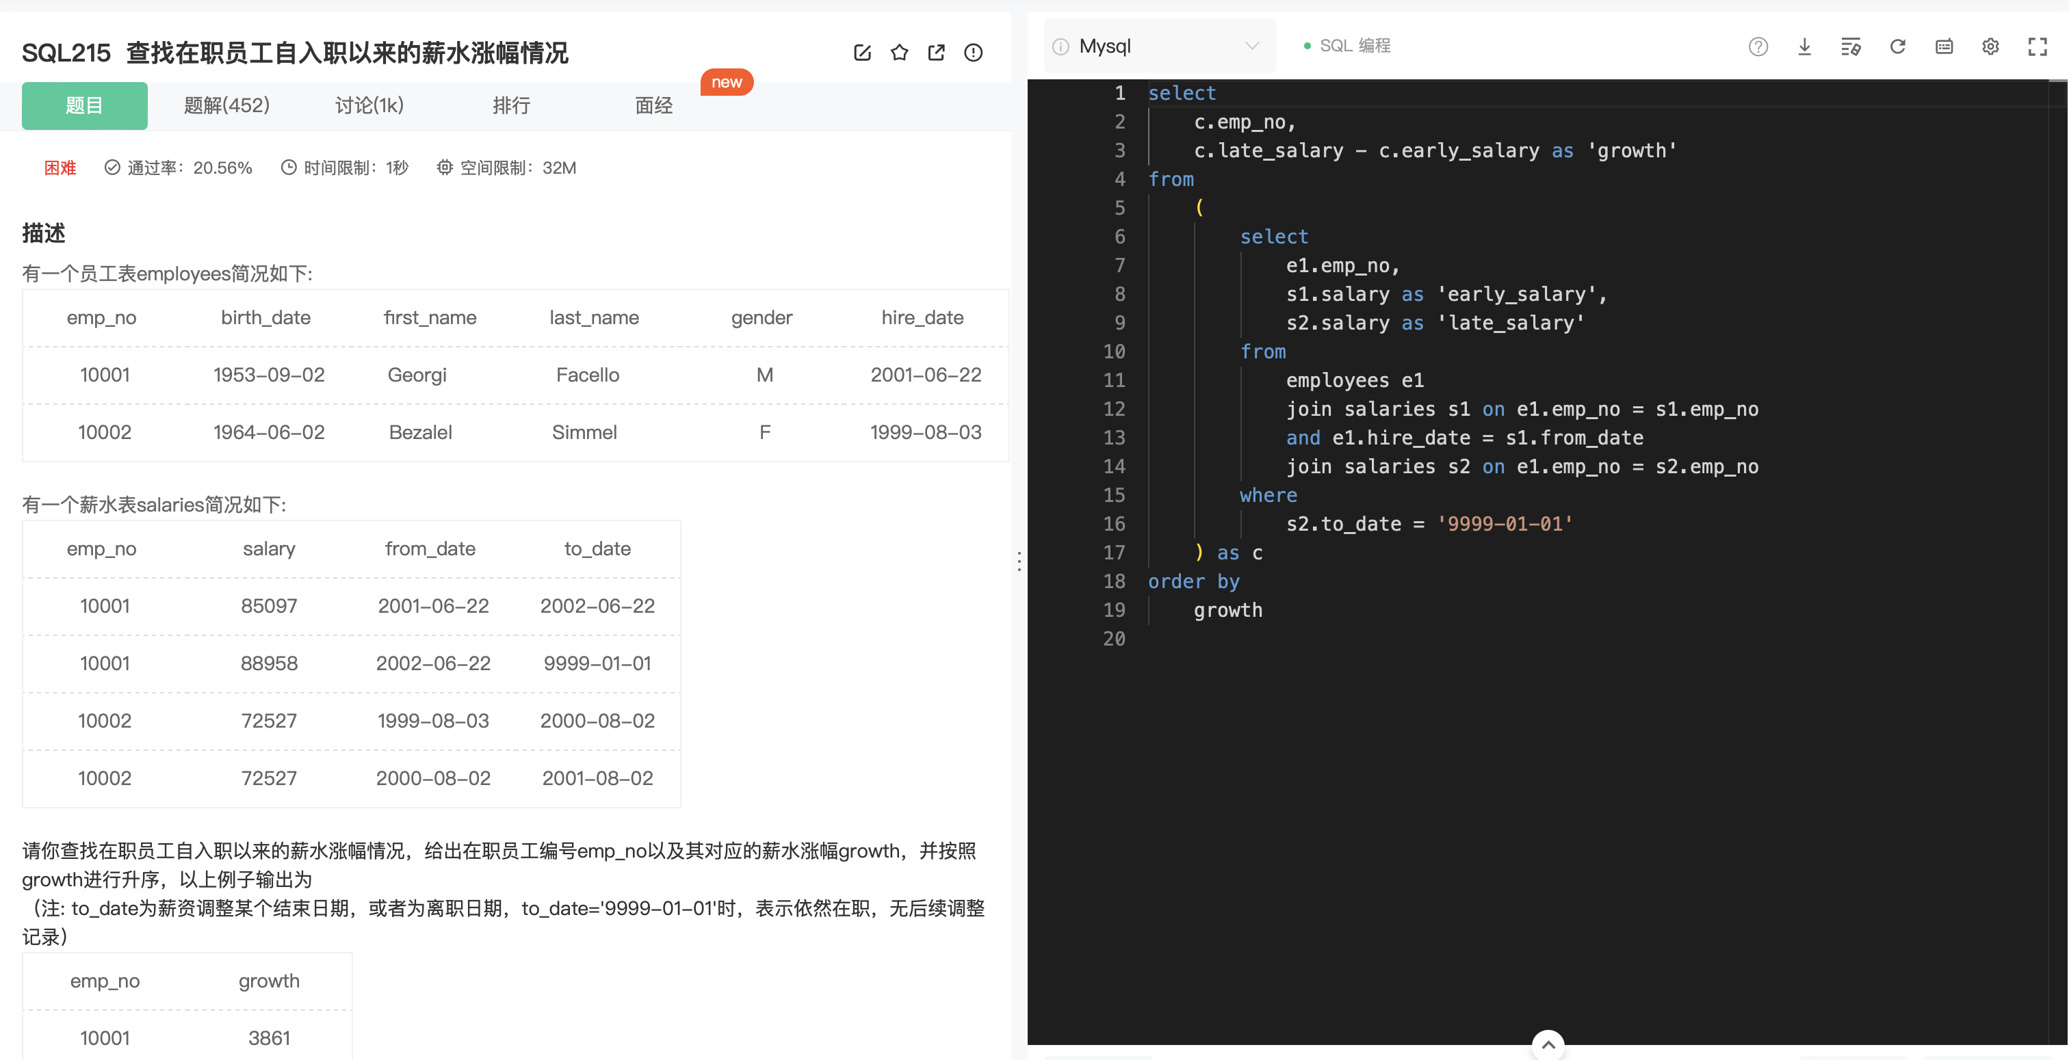Open editor settings gear icon
Viewport: 2069px width, 1060px height.
pos(1990,47)
